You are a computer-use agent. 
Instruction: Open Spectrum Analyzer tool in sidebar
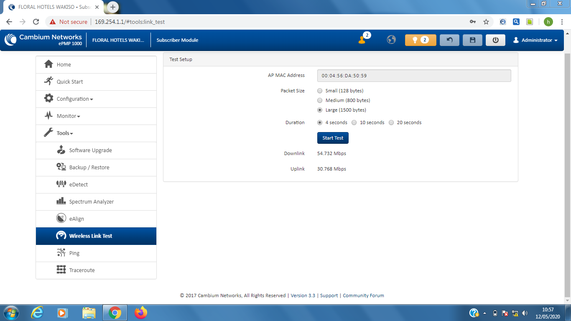(91, 202)
